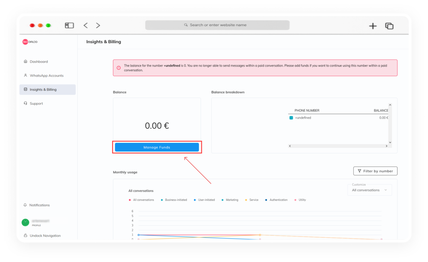Viewport: 428px width, 262px height.
Task: Click the Monthly usage heading
Action: tap(125, 172)
